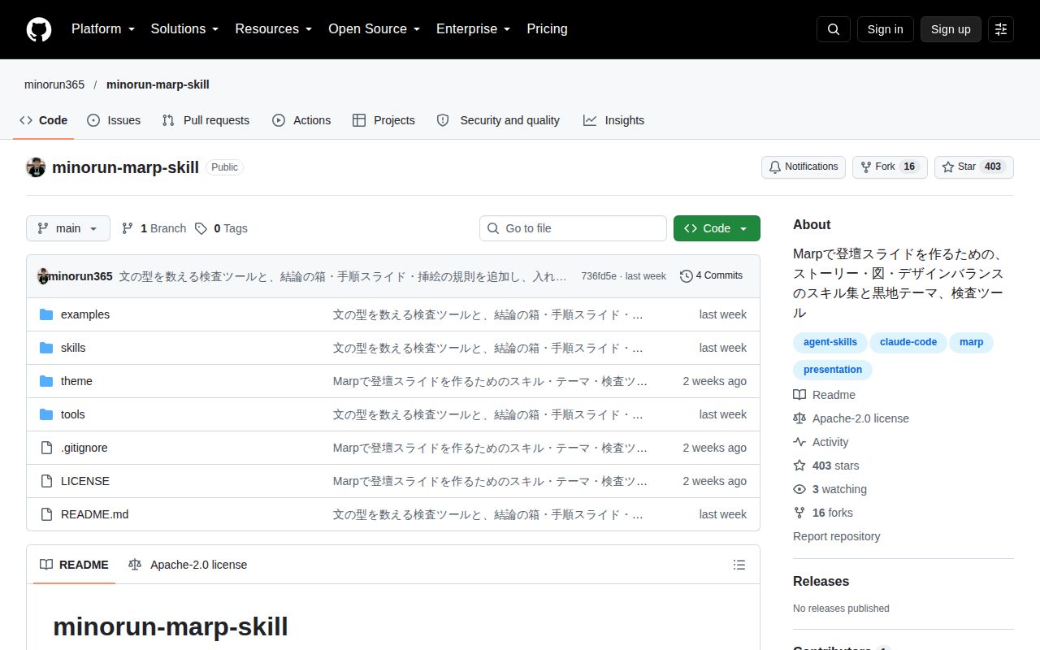Image resolution: width=1040 pixels, height=650 pixels.
Task: Click the Sign in button
Action: pyautogui.click(x=885, y=29)
